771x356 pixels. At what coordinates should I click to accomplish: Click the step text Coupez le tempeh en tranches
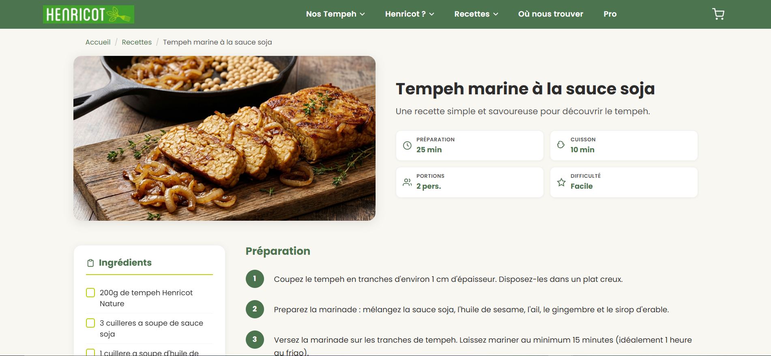(448, 279)
